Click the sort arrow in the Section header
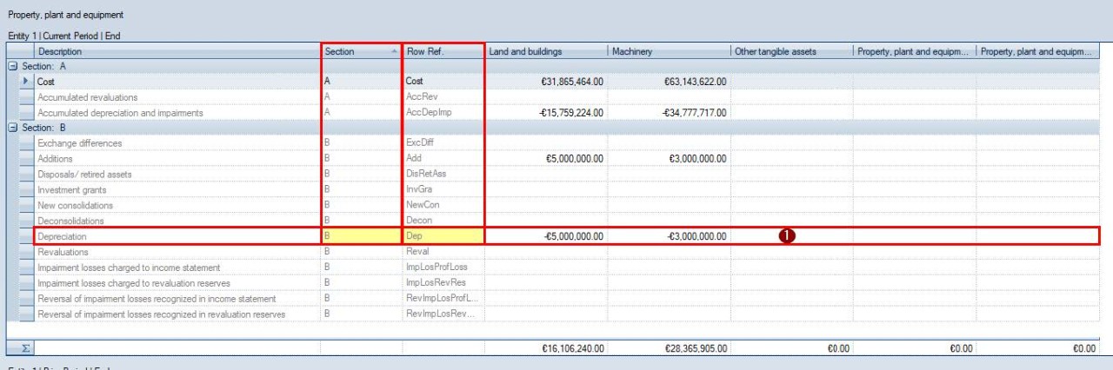Screen dimensions: 1113x370 (392, 51)
